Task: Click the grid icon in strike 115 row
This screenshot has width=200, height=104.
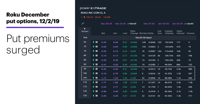Action: click(x=96, y=87)
